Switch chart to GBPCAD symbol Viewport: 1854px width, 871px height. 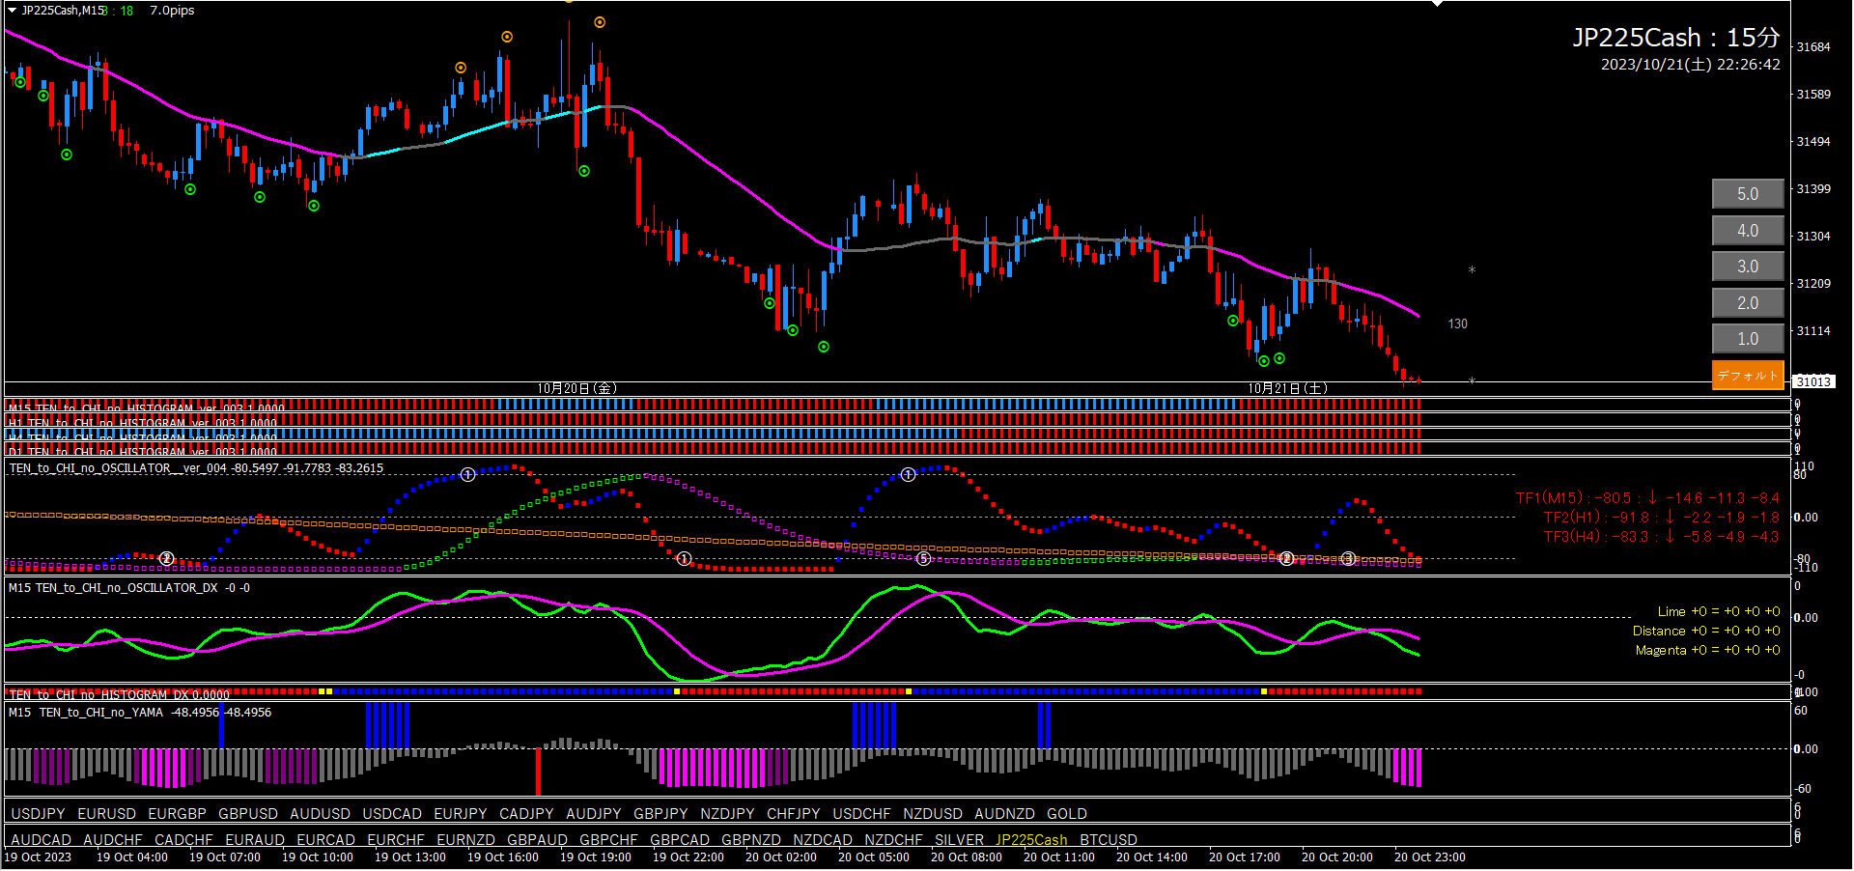(x=680, y=840)
